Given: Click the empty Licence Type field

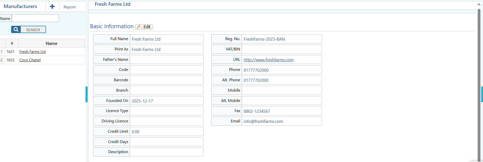Looking at the screenshot, I should pos(167,111).
